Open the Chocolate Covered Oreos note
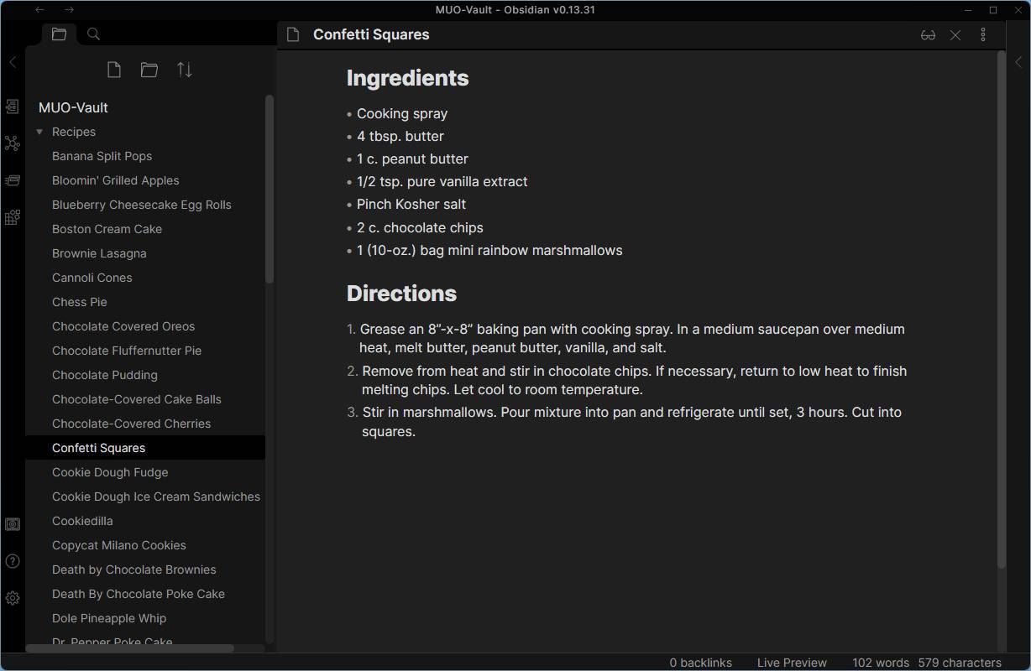1031x671 pixels. click(145, 326)
